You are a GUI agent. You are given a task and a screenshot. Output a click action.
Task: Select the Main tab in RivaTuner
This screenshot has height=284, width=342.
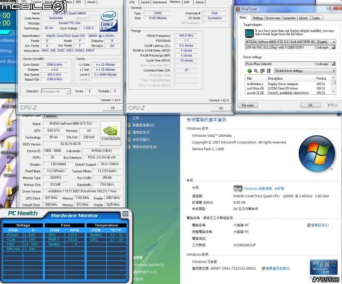(243, 18)
